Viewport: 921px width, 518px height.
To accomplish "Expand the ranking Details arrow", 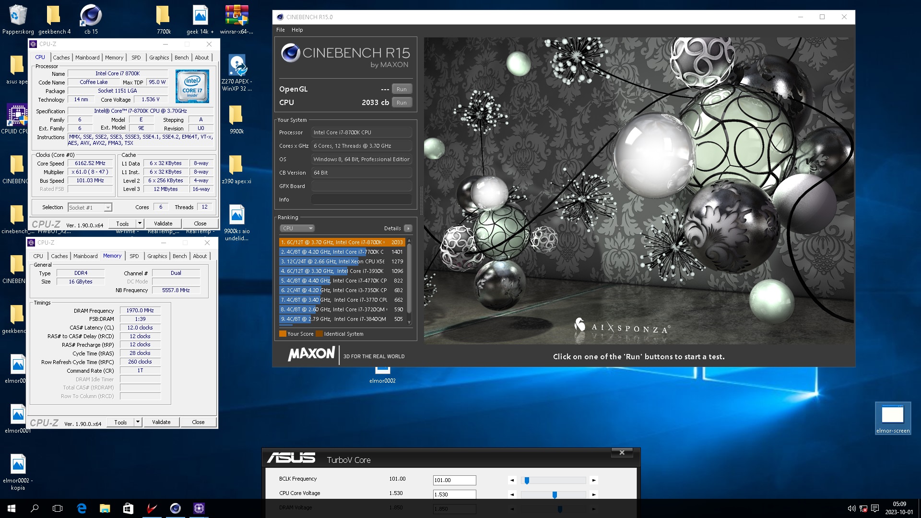I will pos(408,228).
